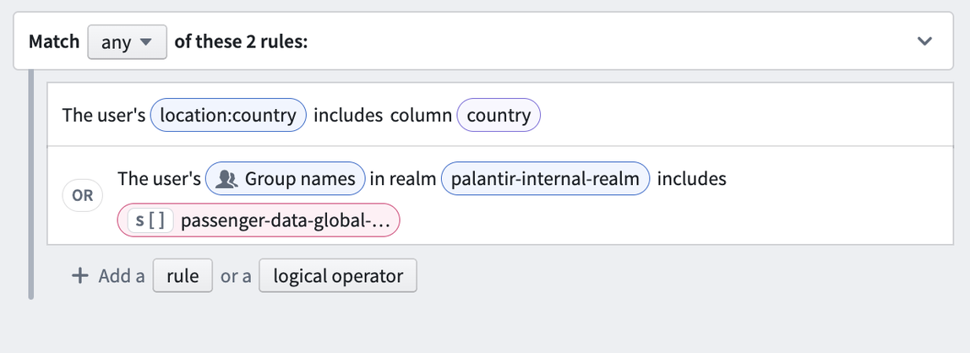Click the OR operator badge
The width and height of the screenshot is (970, 353).
82,195
